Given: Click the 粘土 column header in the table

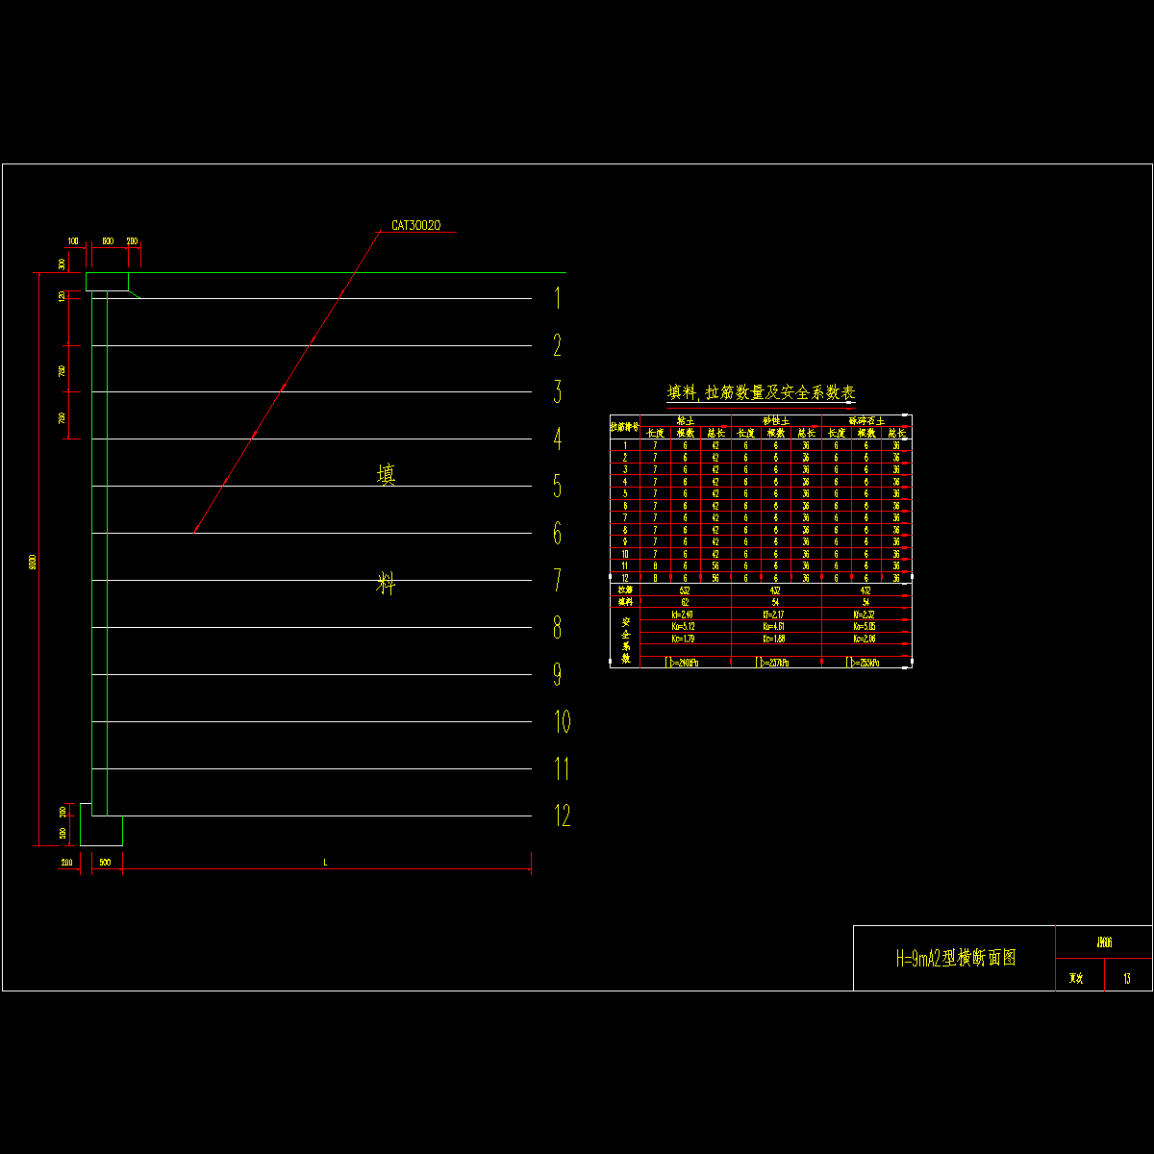Looking at the screenshot, I should [x=686, y=420].
